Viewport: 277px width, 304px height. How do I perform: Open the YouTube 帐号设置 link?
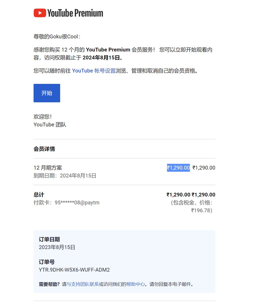pyautogui.click(x=94, y=71)
